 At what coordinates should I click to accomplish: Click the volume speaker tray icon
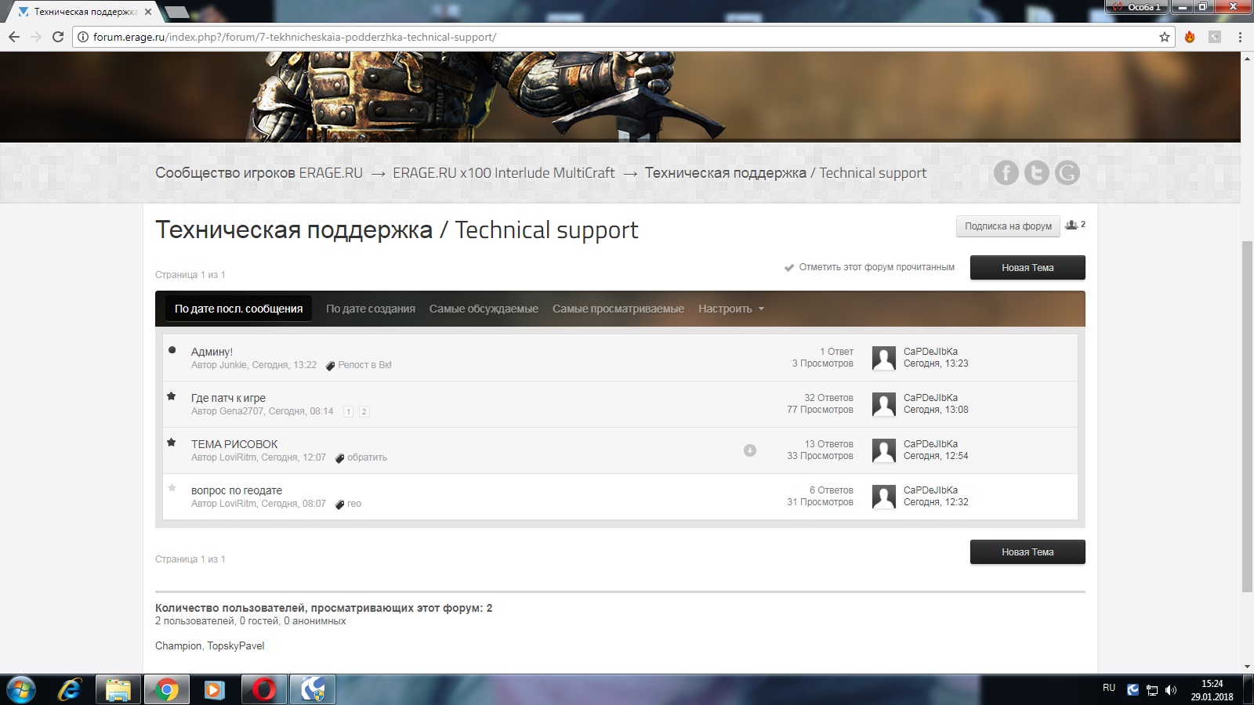click(x=1171, y=690)
